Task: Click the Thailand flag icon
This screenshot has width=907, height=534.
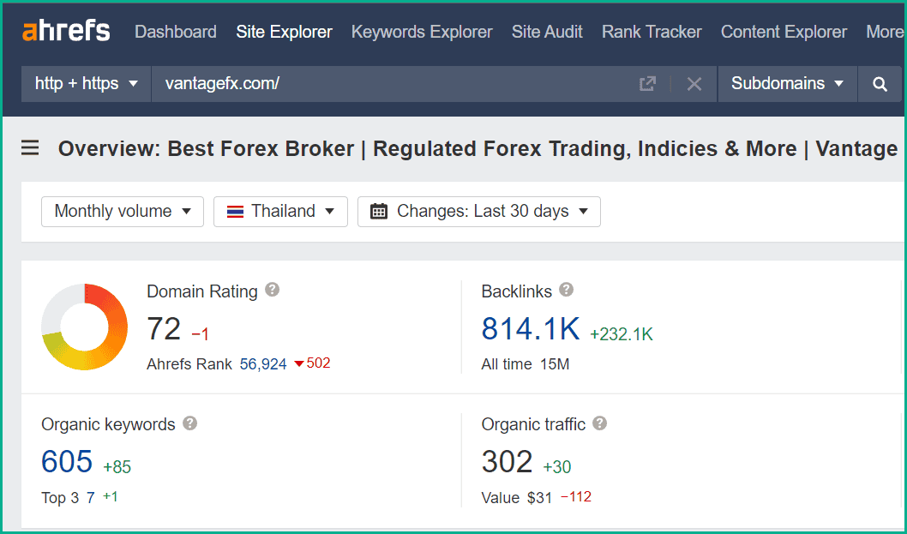Action: pyautogui.click(x=236, y=211)
